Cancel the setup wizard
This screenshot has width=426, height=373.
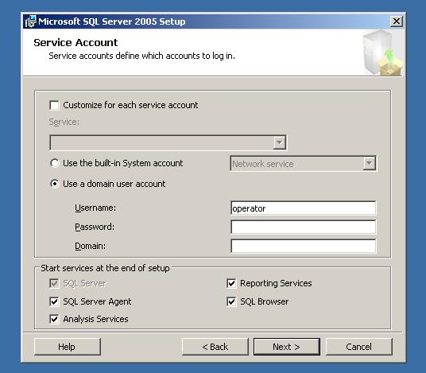coord(359,347)
